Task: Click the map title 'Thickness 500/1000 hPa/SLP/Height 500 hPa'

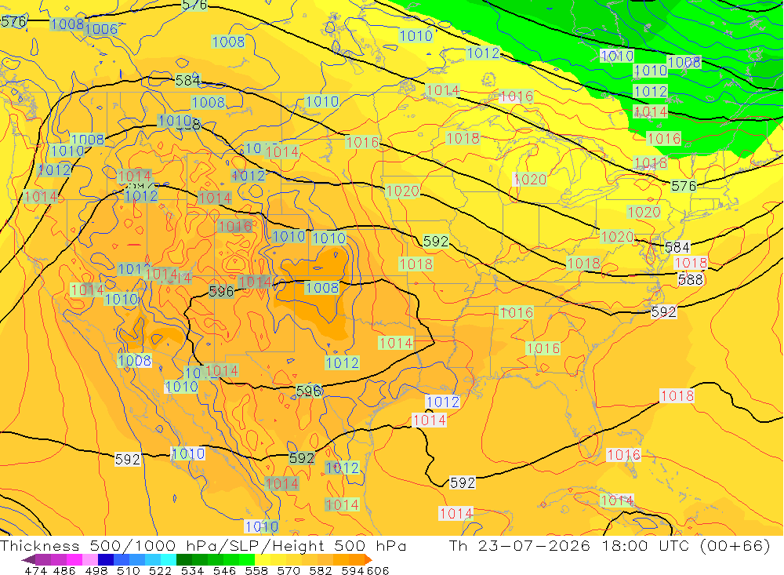Action: pyautogui.click(x=203, y=545)
